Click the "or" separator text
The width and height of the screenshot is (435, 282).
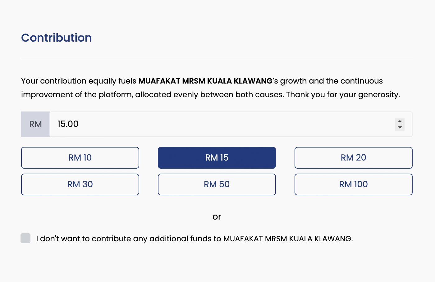point(217,217)
